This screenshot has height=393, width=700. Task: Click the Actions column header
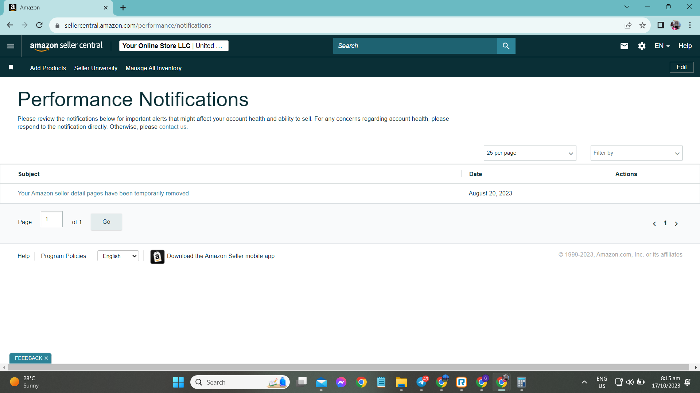[626, 174]
